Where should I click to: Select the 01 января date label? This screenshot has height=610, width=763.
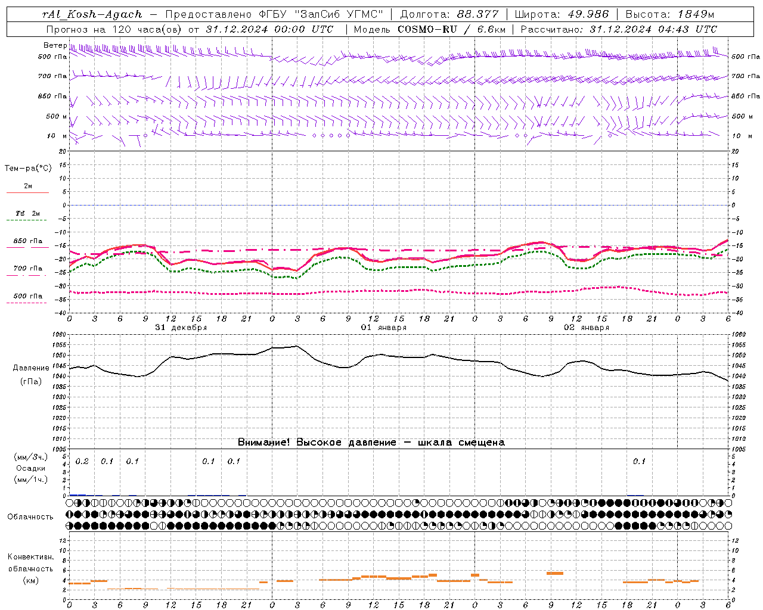coord(384,328)
